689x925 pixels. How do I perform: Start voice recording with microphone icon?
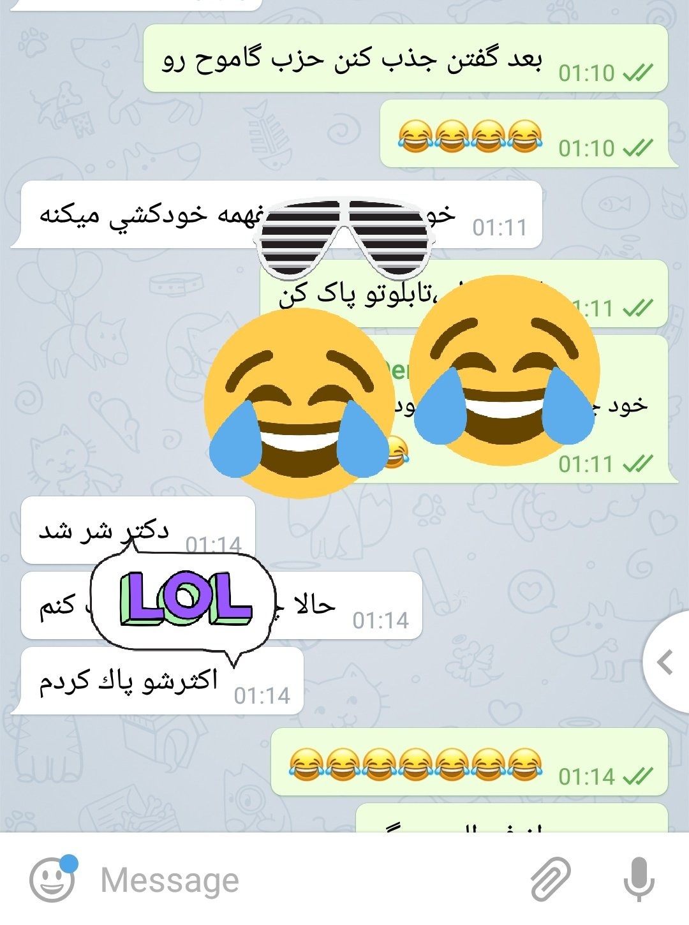tap(639, 880)
